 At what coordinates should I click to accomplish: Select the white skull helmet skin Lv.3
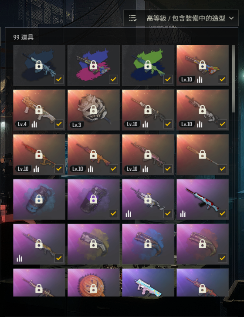(94, 110)
